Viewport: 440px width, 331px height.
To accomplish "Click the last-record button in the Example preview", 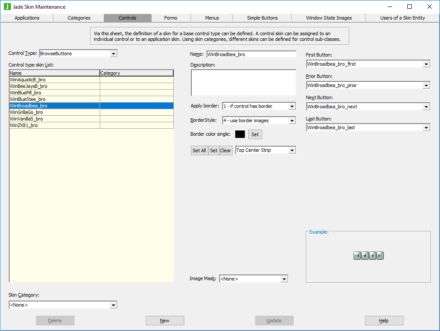I will click(380, 256).
